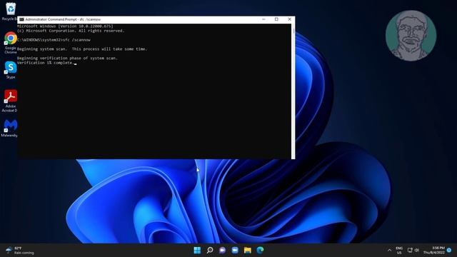This screenshot has height=257, width=457.
Task: Select the Malwarebytes desktop shortcut
Action: click(x=10, y=128)
